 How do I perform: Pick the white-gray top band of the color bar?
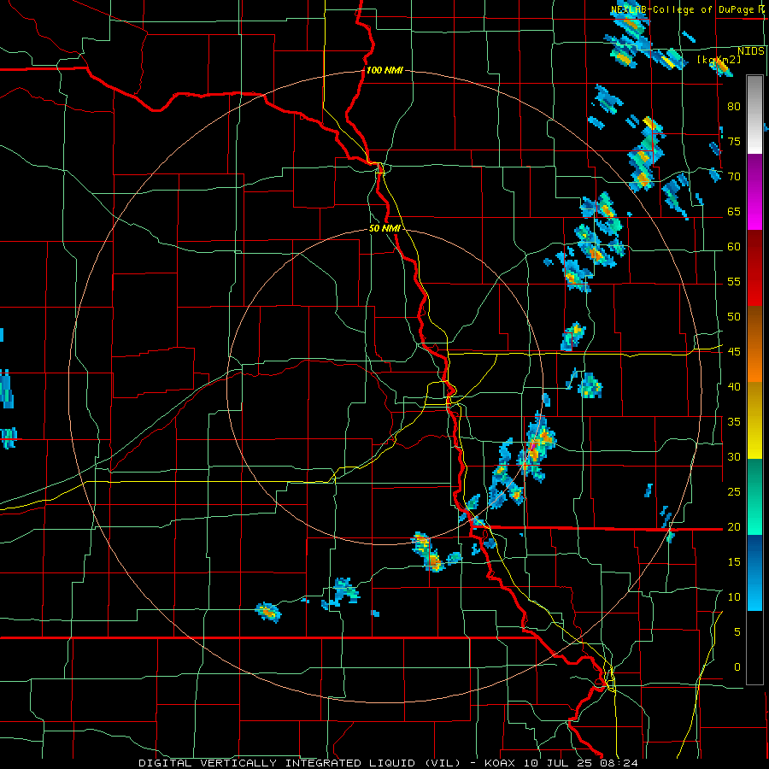coord(754,114)
